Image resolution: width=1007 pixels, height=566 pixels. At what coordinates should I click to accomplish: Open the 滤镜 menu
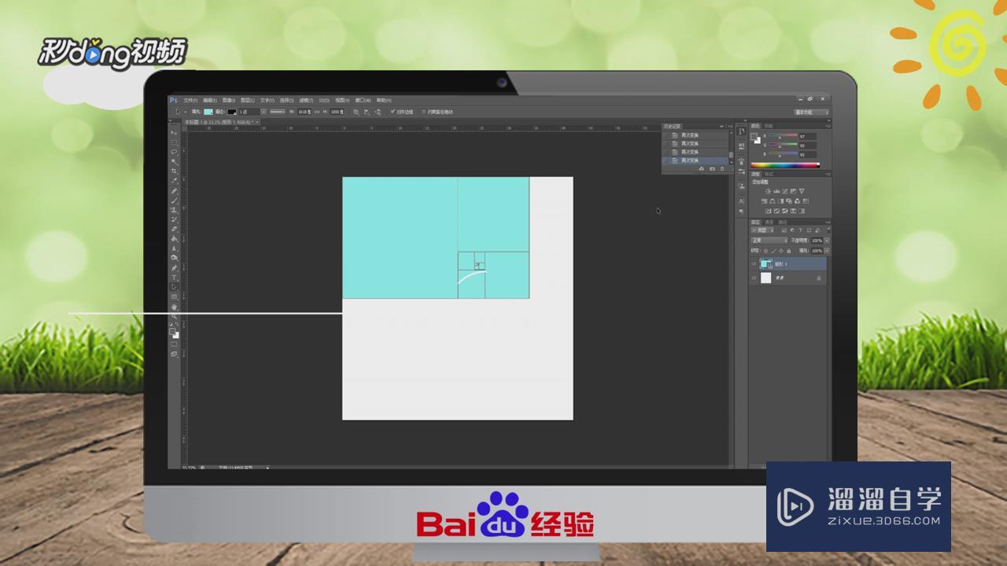click(x=306, y=101)
